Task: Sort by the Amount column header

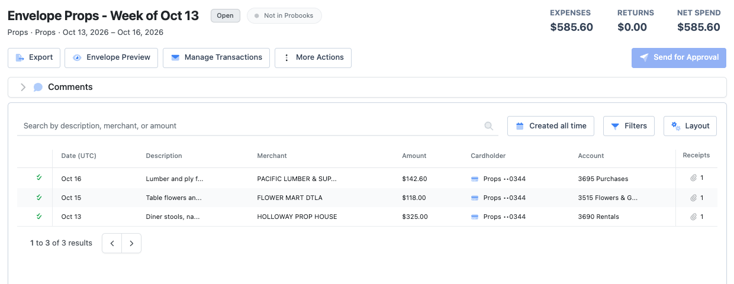Action: tap(414, 156)
